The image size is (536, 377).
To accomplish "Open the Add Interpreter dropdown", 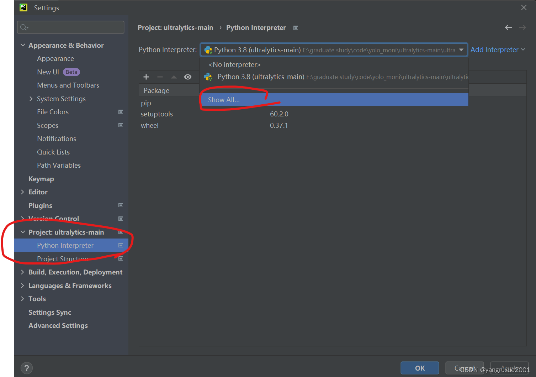I will pyautogui.click(x=523, y=49).
